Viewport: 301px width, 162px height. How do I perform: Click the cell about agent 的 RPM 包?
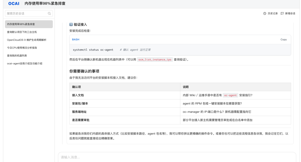236,104
